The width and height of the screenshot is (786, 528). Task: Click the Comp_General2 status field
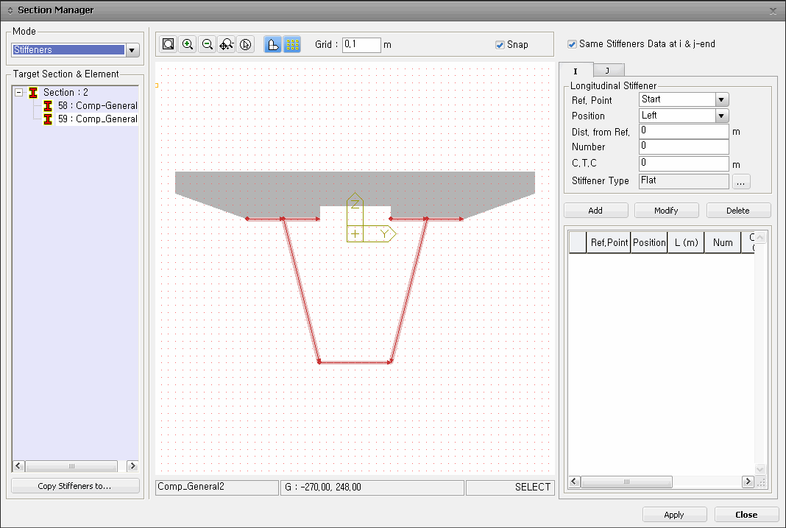pyautogui.click(x=217, y=487)
